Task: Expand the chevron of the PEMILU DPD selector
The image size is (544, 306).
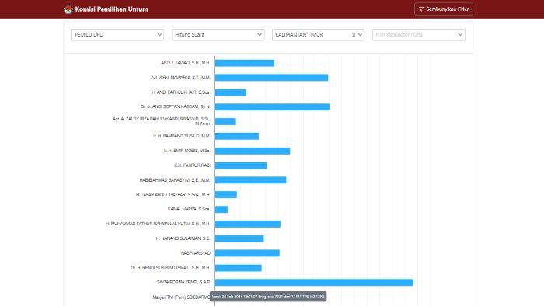Action: pyautogui.click(x=159, y=35)
